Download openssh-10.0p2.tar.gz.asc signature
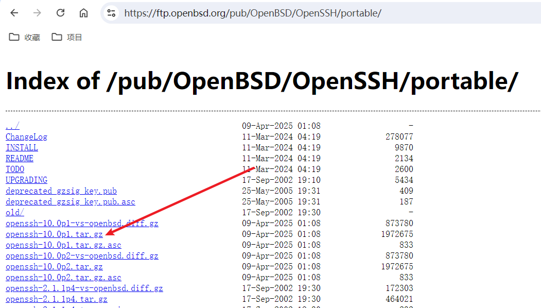 click(63, 278)
